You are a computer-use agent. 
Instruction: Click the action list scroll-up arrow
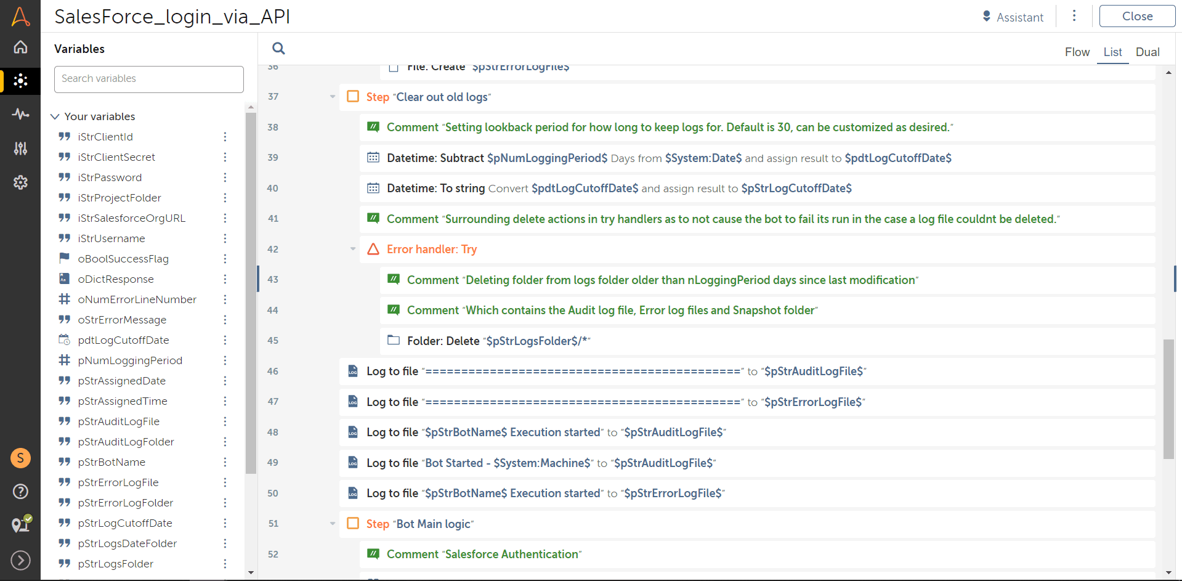[1168, 73]
